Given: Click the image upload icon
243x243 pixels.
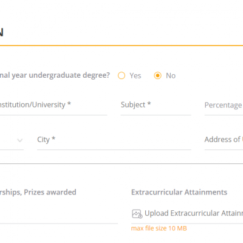Looking at the screenshot, I should 137,214.
